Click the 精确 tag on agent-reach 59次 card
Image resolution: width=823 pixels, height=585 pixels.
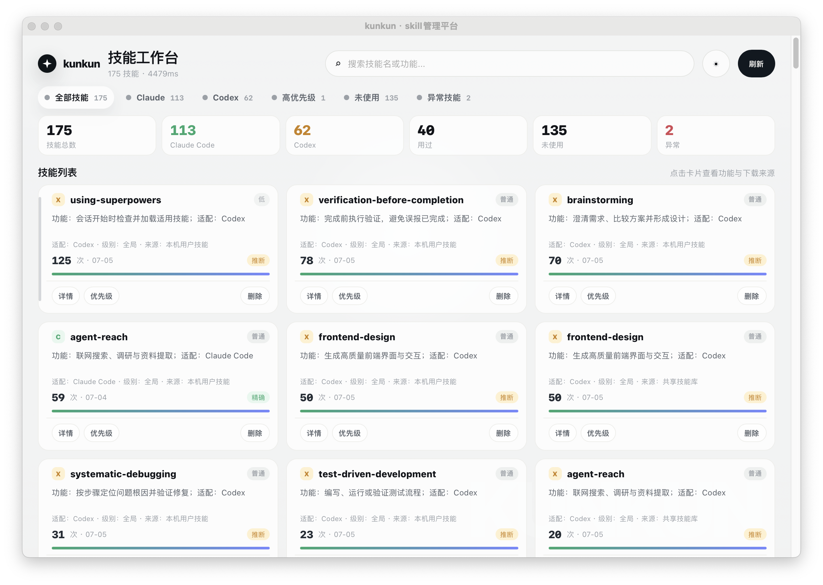coord(258,397)
